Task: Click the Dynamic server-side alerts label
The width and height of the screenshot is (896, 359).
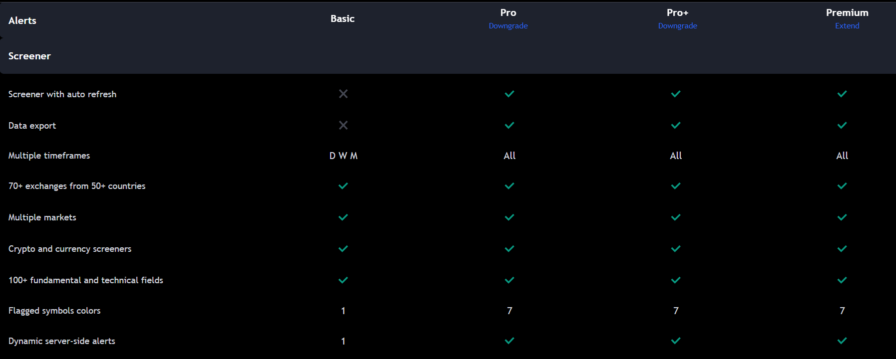Action: click(62, 341)
